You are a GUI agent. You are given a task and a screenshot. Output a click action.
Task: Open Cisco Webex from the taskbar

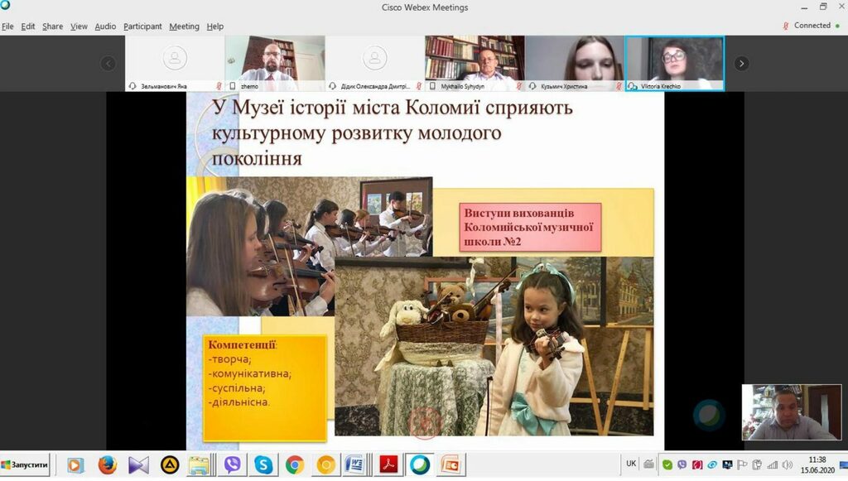click(x=419, y=465)
